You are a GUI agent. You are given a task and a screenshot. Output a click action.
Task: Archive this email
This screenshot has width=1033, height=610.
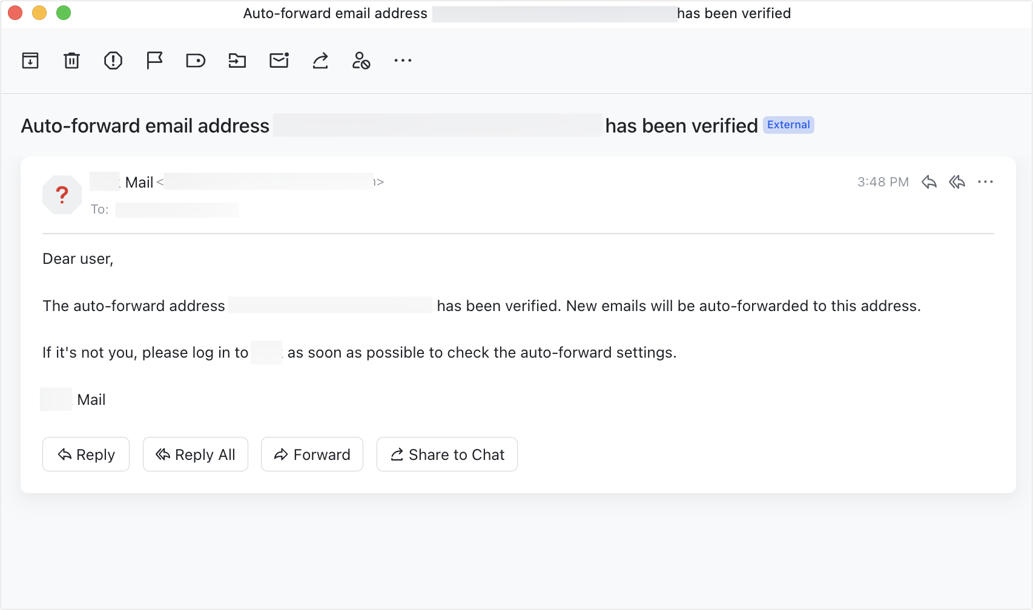click(x=30, y=61)
